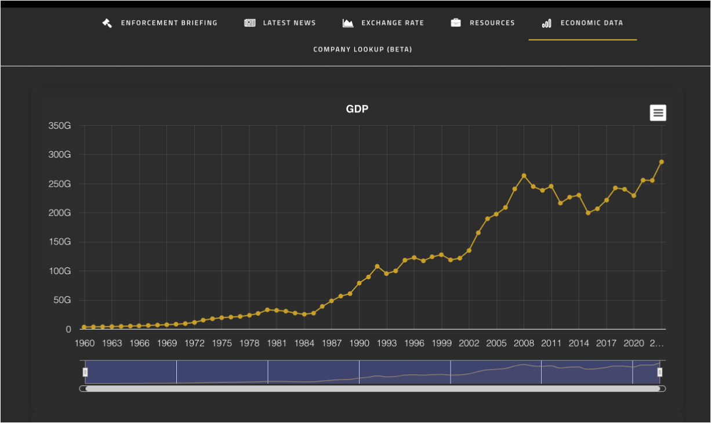This screenshot has height=423, width=711.
Task: Click the last data point on GDP line
Action: coord(661,162)
